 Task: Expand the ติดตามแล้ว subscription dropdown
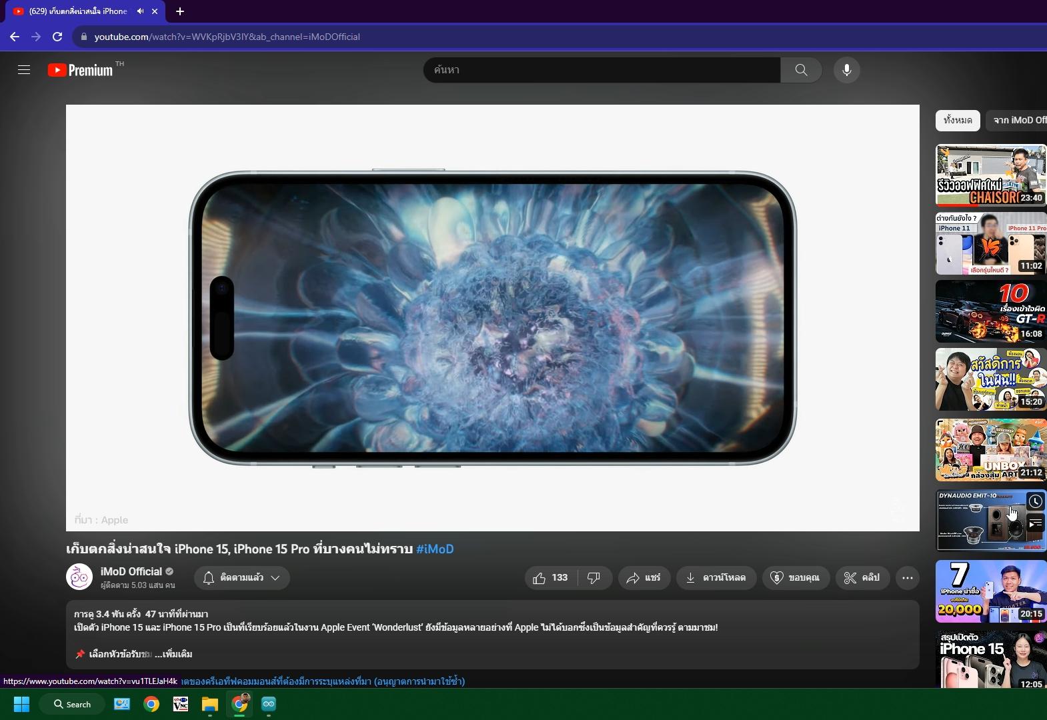[242, 578]
